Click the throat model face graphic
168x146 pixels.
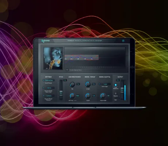(x=53, y=58)
